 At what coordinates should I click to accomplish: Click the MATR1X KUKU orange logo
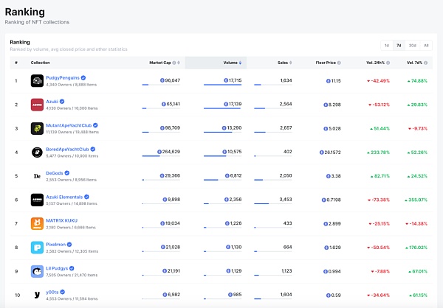coord(37,223)
